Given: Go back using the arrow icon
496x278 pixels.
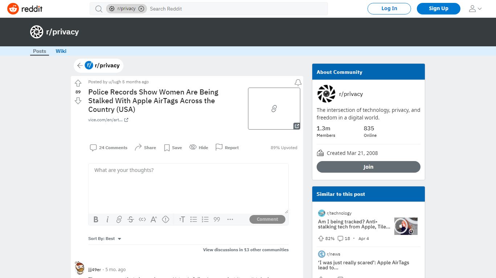Looking at the screenshot, I should [x=80, y=66].
